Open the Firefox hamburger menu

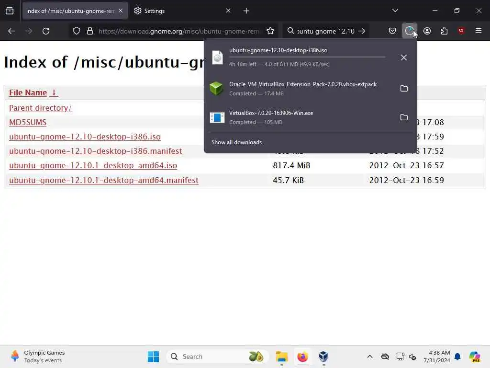(479, 31)
